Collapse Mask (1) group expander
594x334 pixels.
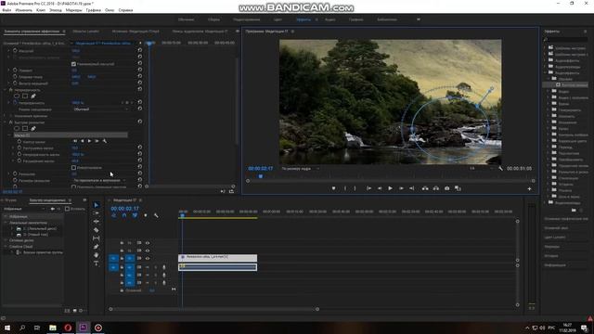[x=9, y=135]
